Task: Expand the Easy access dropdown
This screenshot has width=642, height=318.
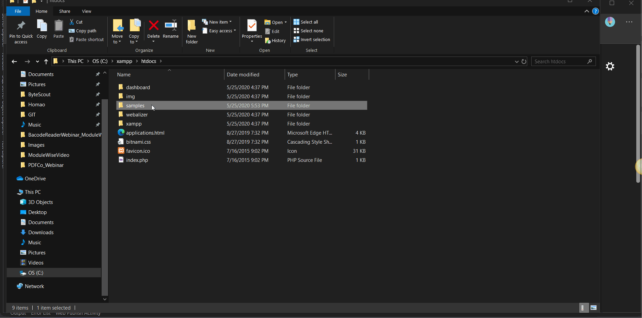Action: 235,31
